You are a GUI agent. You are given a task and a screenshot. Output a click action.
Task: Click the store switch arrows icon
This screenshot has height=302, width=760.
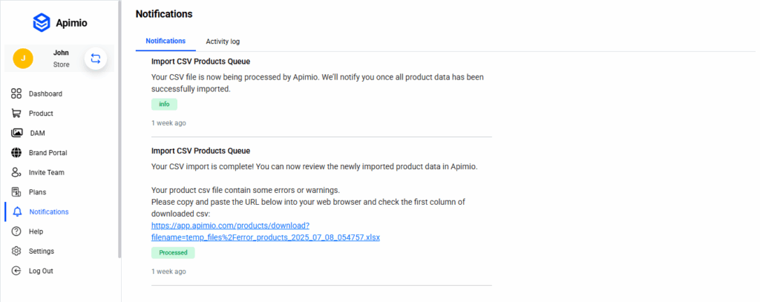click(95, 58)
